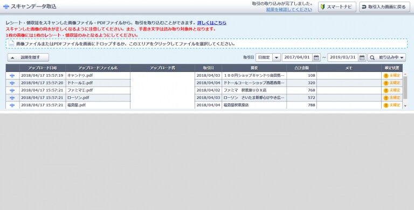The height and width of the screenshot is (210, 414).
Task: Click 福島屋秋葉原店 summary cell
Action: coord(254,105)
